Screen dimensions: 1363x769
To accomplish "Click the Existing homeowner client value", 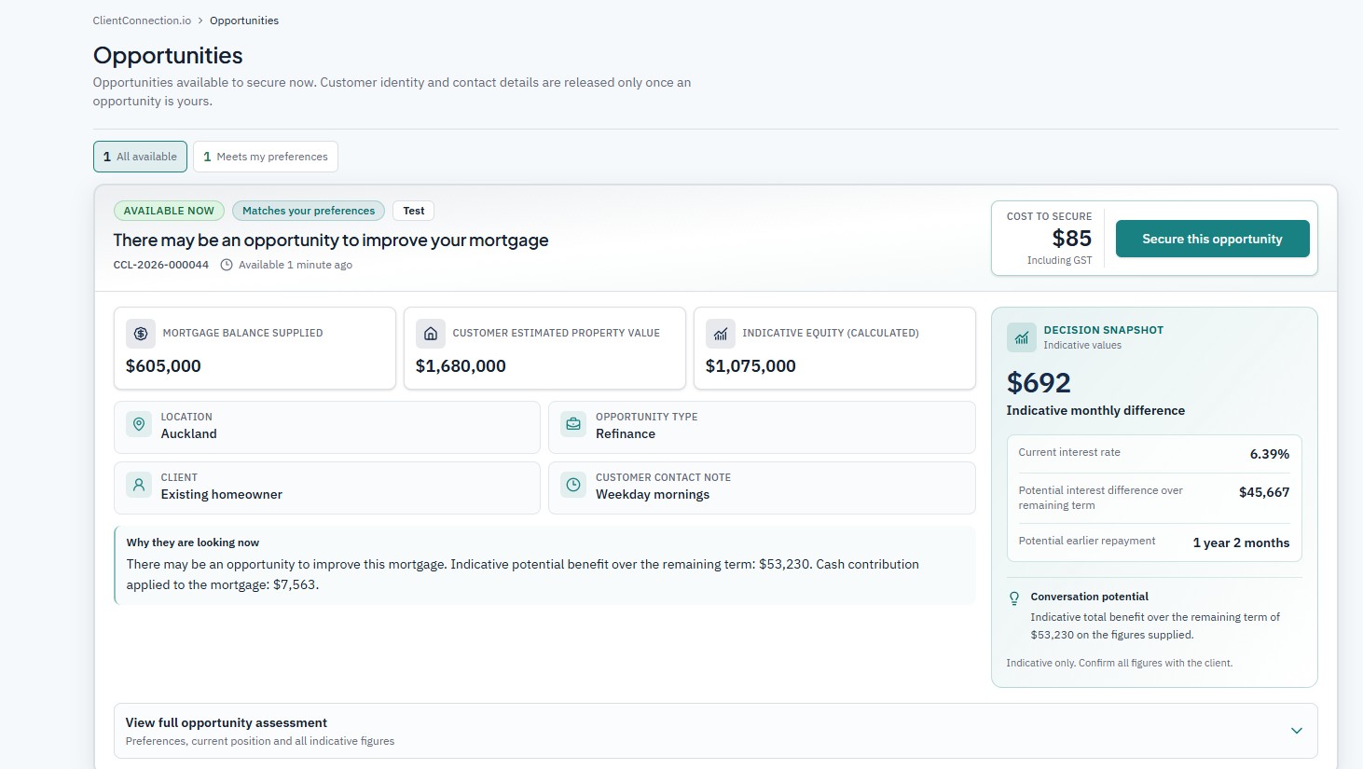I will click(x=221, y=494).
